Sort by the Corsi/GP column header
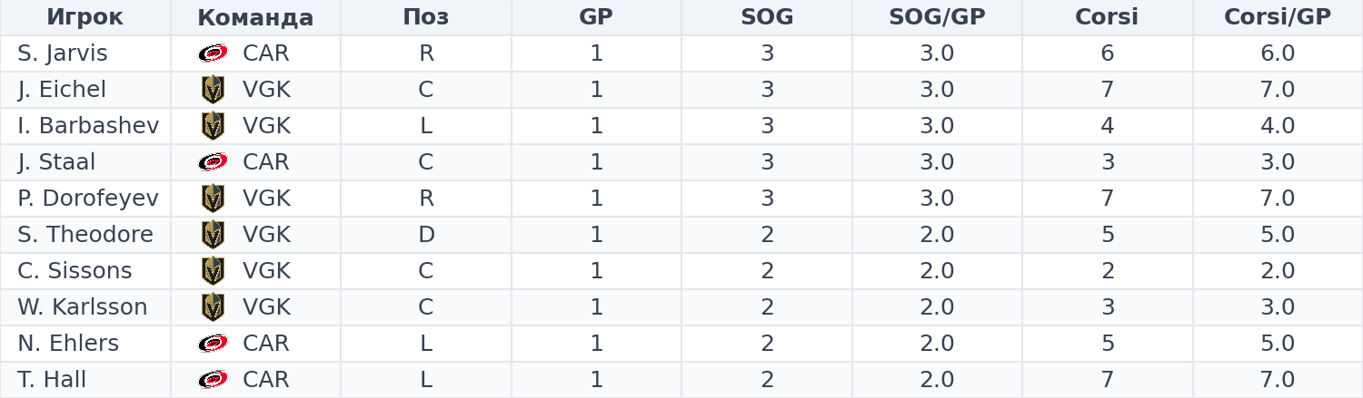 (x=1278, y=17)
